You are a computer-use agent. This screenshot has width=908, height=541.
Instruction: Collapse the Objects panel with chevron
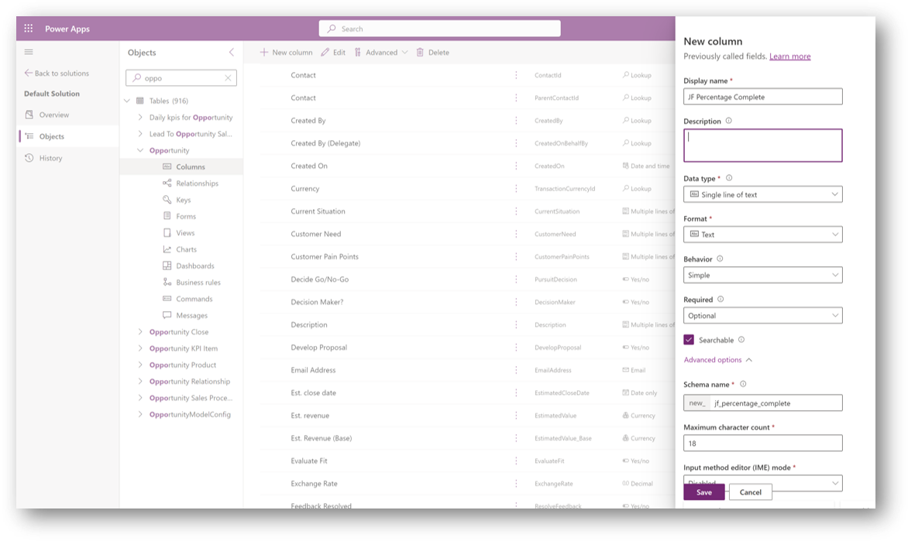coord(231,53)
